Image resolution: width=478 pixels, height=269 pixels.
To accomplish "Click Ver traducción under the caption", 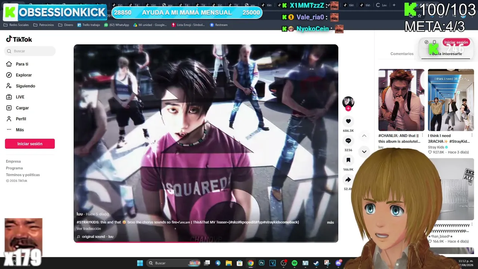I will click(89, 229).
